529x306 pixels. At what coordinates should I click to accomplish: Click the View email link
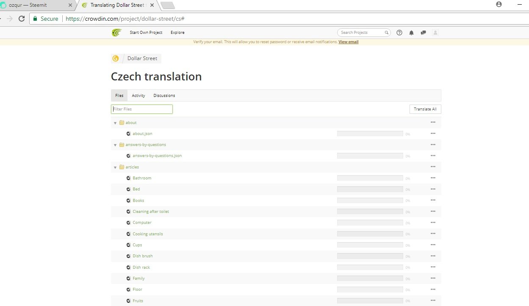348,42
